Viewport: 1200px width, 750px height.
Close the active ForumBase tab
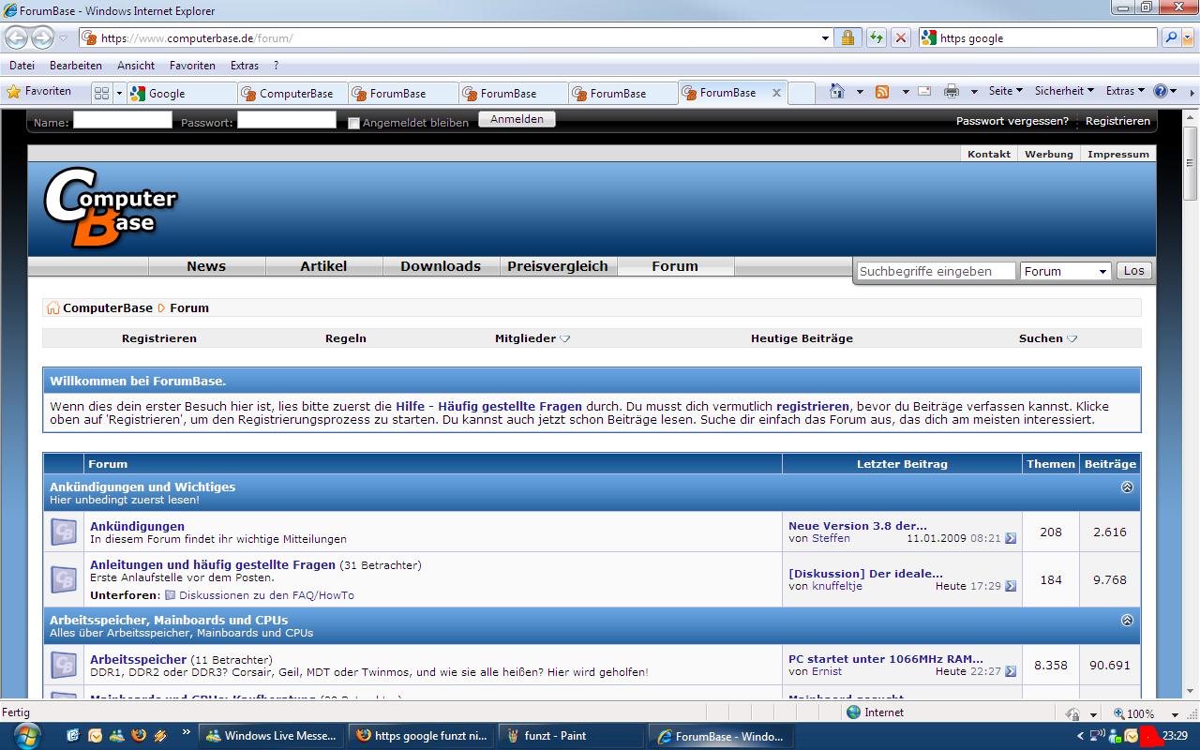pos(776,93)
